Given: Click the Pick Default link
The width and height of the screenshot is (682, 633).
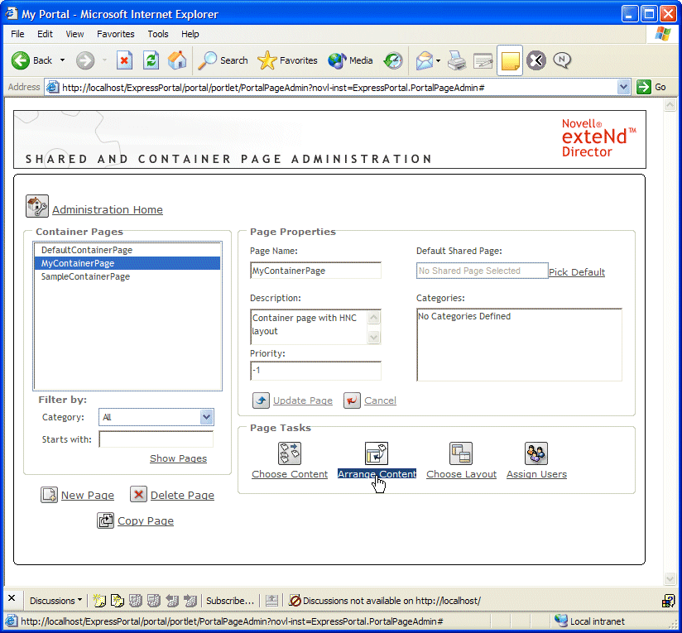Looking at the screenshot, I should point(576,272).
